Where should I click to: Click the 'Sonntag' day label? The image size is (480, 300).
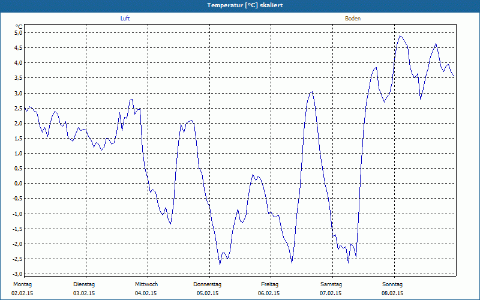pos(392,284)
